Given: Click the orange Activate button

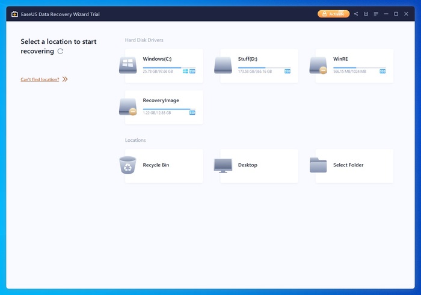Looking at the screenshot, I should 333,14.
